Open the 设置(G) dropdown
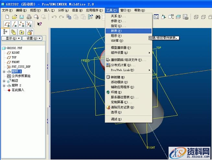Image resolution: width=212 pixels, height=160 pixels. [x=32, y=38]
